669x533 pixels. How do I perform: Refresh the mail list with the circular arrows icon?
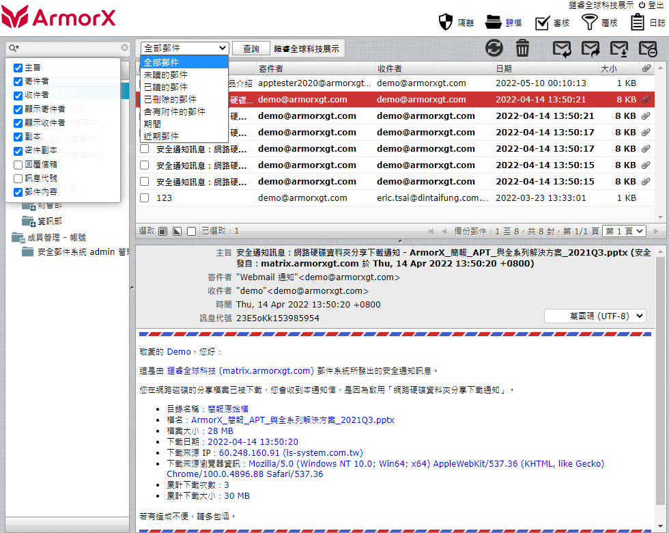[x=494, y=49]
